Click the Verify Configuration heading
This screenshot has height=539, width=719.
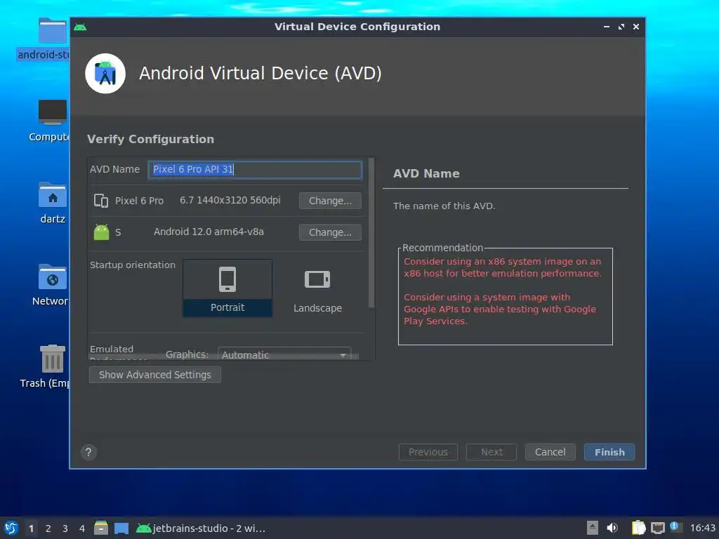150,140
